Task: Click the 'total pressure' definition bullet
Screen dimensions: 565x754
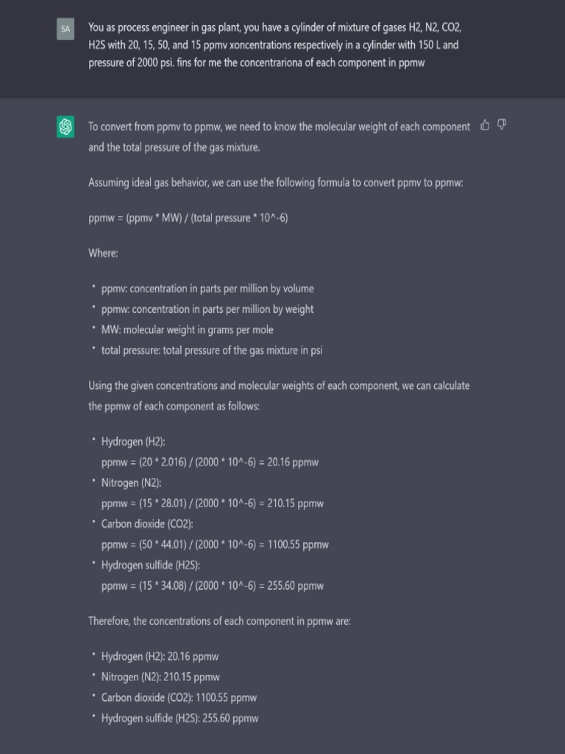Action: [x=212, y=350]
